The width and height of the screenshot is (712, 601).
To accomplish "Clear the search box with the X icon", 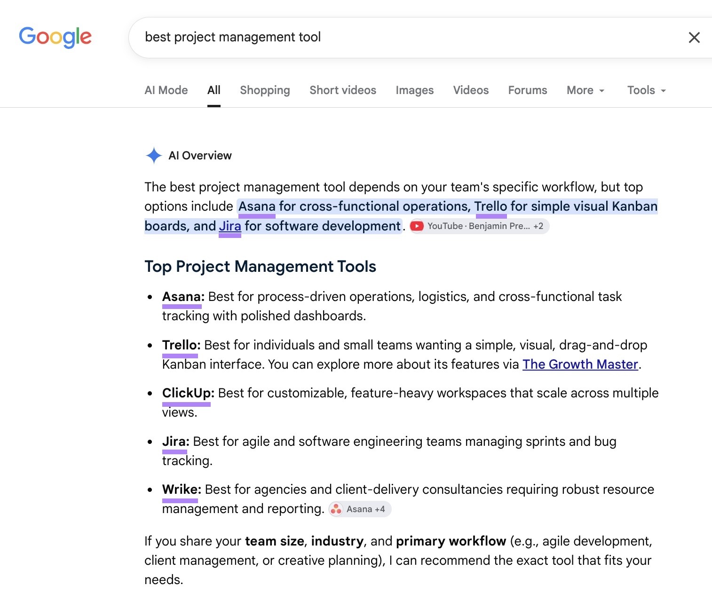I will point(694,38).
